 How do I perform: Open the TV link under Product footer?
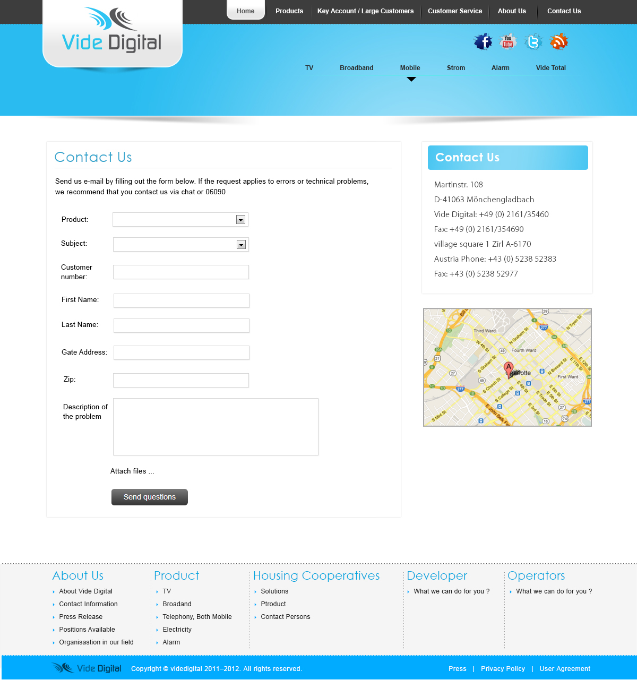(x=167, y=591)
